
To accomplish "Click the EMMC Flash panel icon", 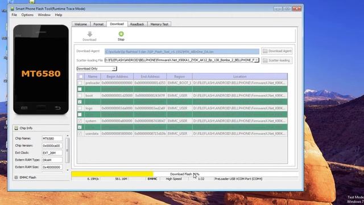I will pyautogui.click(x=16, y=177).
